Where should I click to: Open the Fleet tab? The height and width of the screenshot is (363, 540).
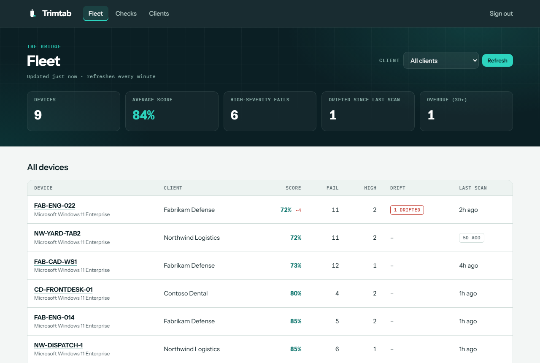(x=96, y=14)
